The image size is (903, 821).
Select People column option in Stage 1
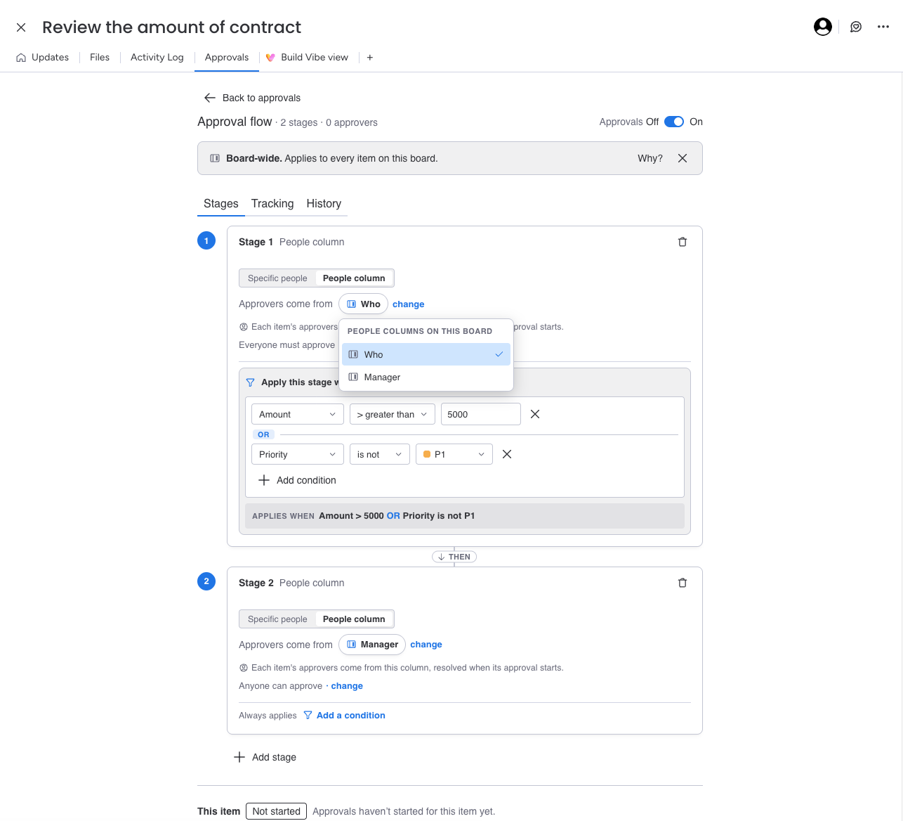pyautogui.click(x=354, y=278)
